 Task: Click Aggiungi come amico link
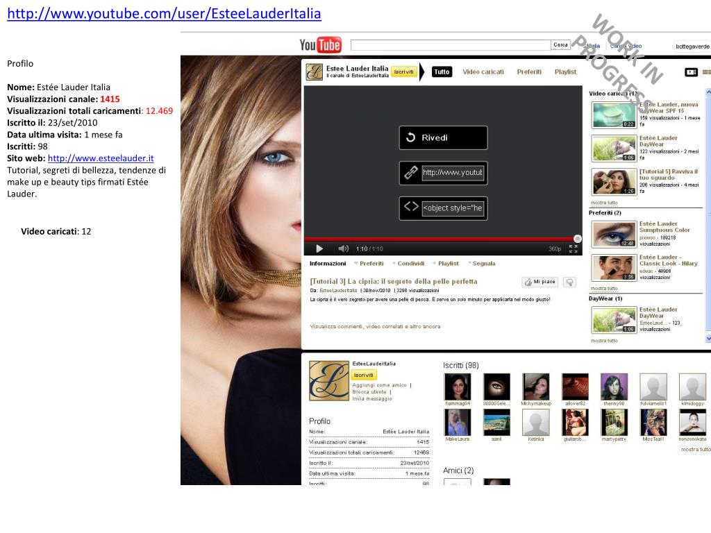click(x=379, y=385)
